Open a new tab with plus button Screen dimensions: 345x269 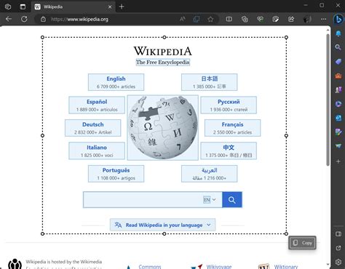[x=122, y=7]
